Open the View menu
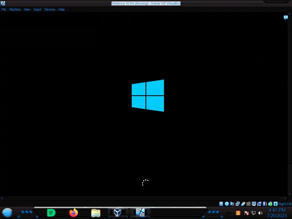 click(x=27, y=9)
